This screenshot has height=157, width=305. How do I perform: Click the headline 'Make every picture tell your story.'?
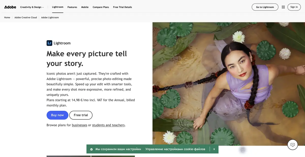click(87, 58)
